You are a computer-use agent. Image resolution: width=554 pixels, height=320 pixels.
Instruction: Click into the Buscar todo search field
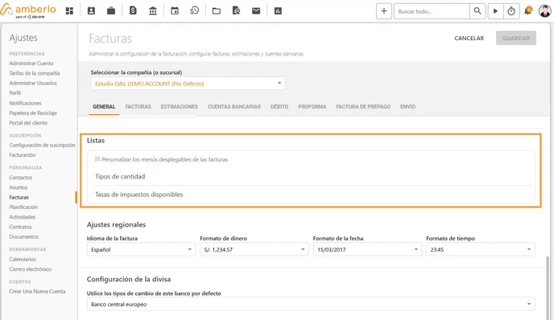432,11
